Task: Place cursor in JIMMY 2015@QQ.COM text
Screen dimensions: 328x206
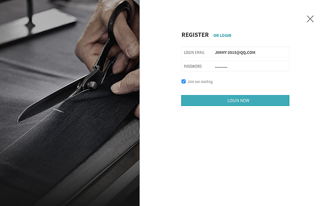Action: 235,53
